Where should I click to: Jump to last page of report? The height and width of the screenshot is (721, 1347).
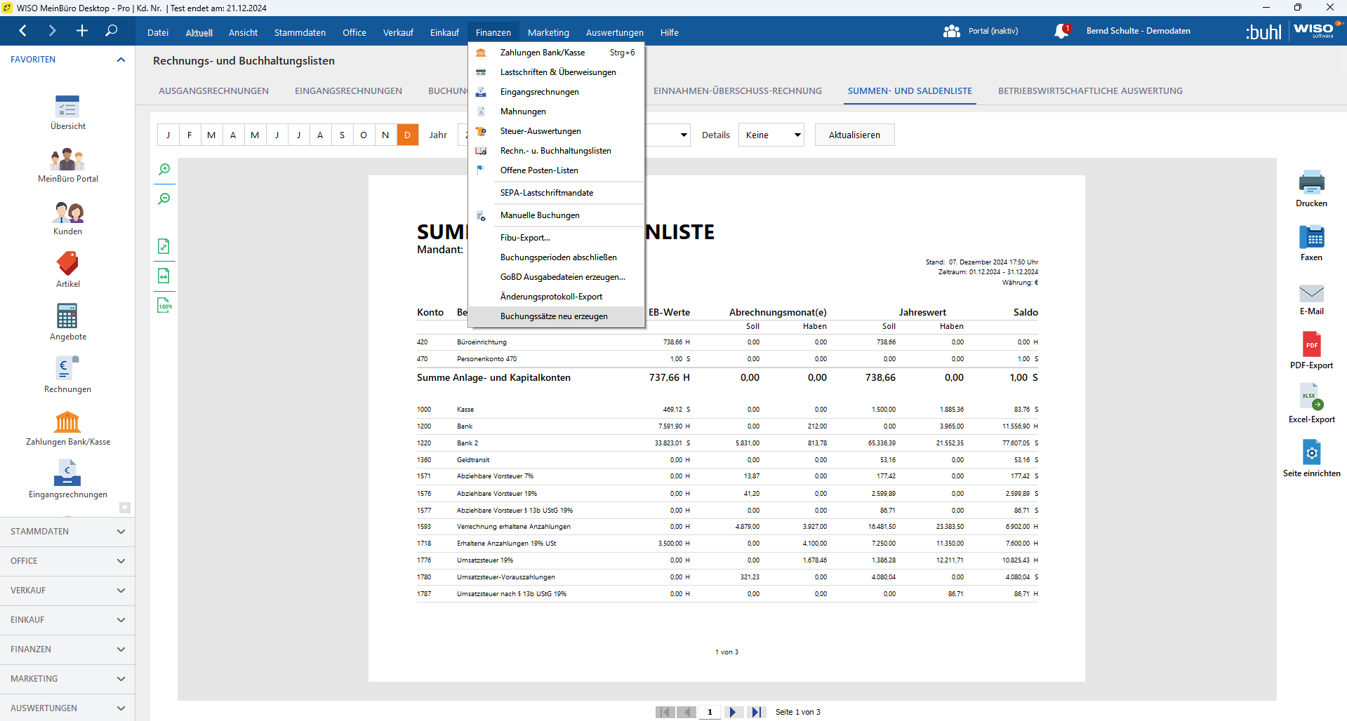click(x=756, y=712)
